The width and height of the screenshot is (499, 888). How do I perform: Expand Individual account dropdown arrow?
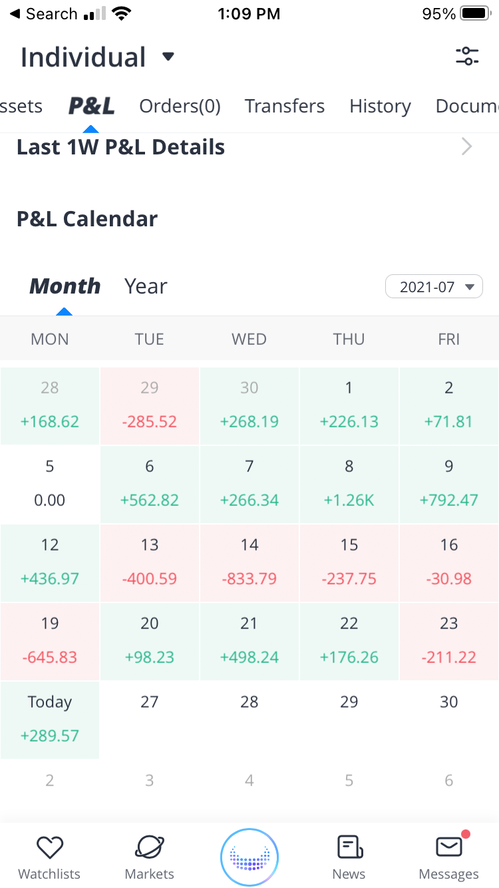click(168, 57)
